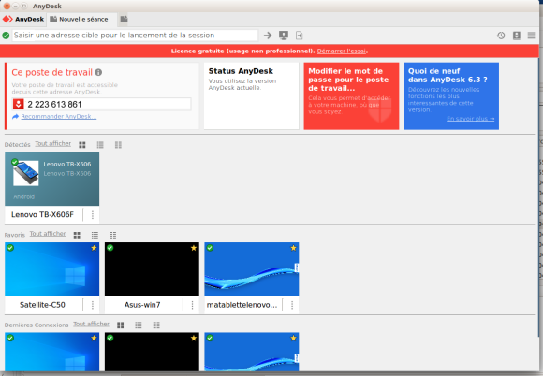The height and width of the screenshot is (376, 543).
Task: Switch Dernières Connexions to list view
Action: pyautogui.click(x=139, y=325)
